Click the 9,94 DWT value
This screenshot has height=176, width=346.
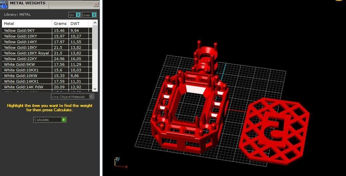(75, 31)
